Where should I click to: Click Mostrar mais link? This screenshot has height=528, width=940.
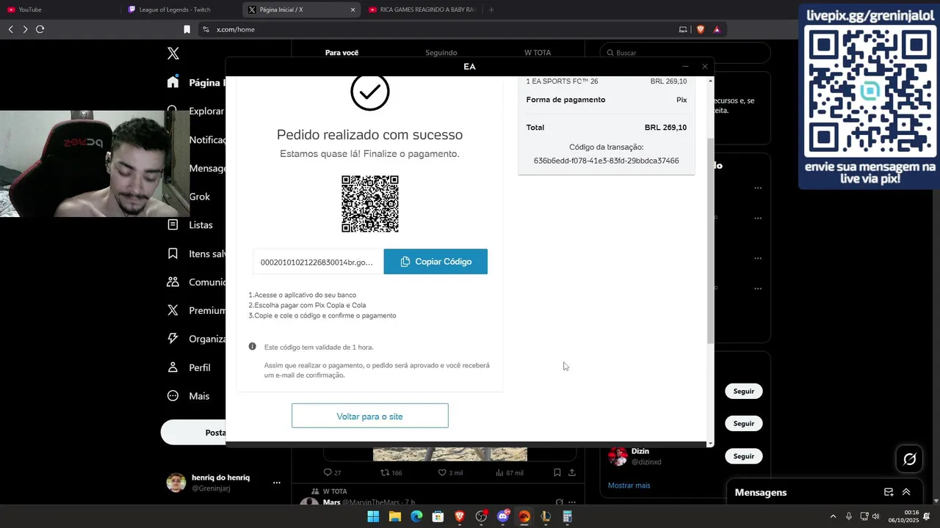coord(629,485)
